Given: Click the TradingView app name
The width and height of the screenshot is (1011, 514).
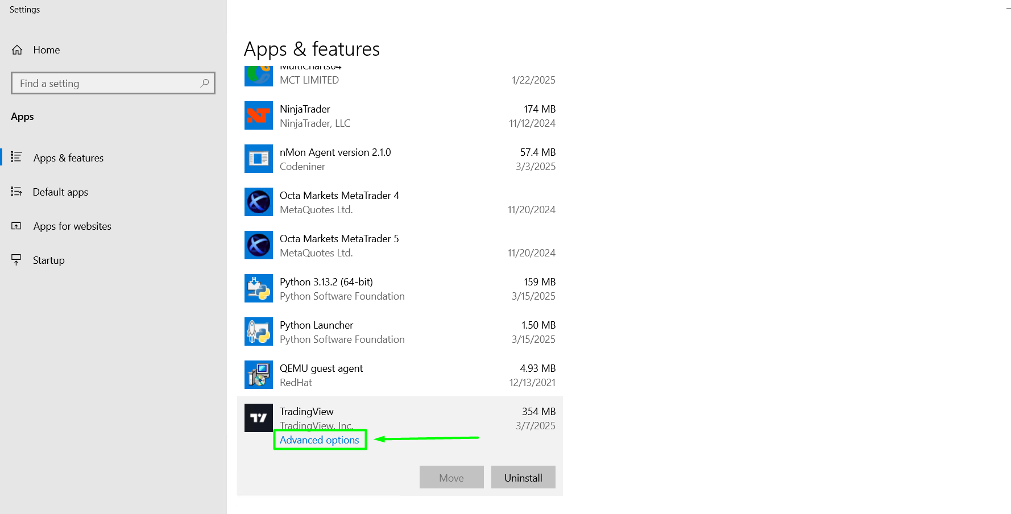Looking at the screenshot, I should point(306,412).
